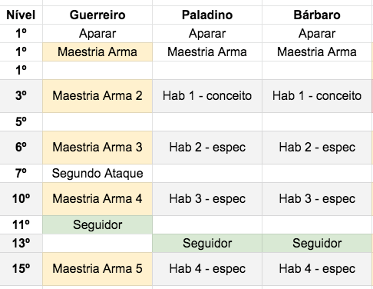373x289 pixels.
Task: Select the Maestria Arma 4 cell
Action: (97, 199)
